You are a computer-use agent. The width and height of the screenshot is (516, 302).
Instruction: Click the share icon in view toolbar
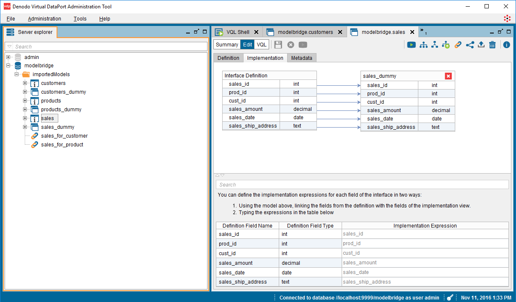[470, 45]
